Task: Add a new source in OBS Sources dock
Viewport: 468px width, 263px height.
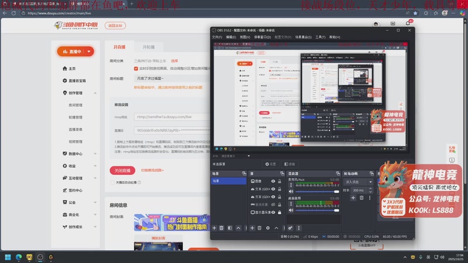Action: click(x=252, y=228)
